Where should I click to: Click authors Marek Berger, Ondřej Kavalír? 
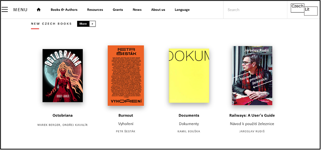63,125
